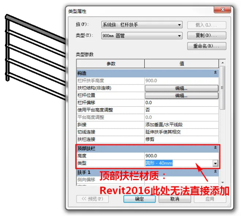This screenshot has width=245, height=216.
Task: Select the 栏杆偏移 value field
Action: click(x=181, y=103)
